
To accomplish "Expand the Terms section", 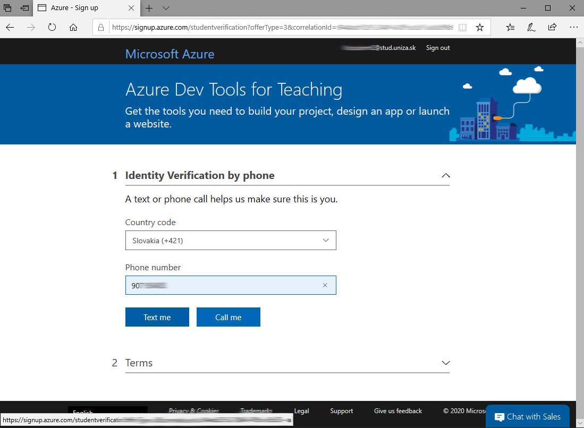I will 445,363.
